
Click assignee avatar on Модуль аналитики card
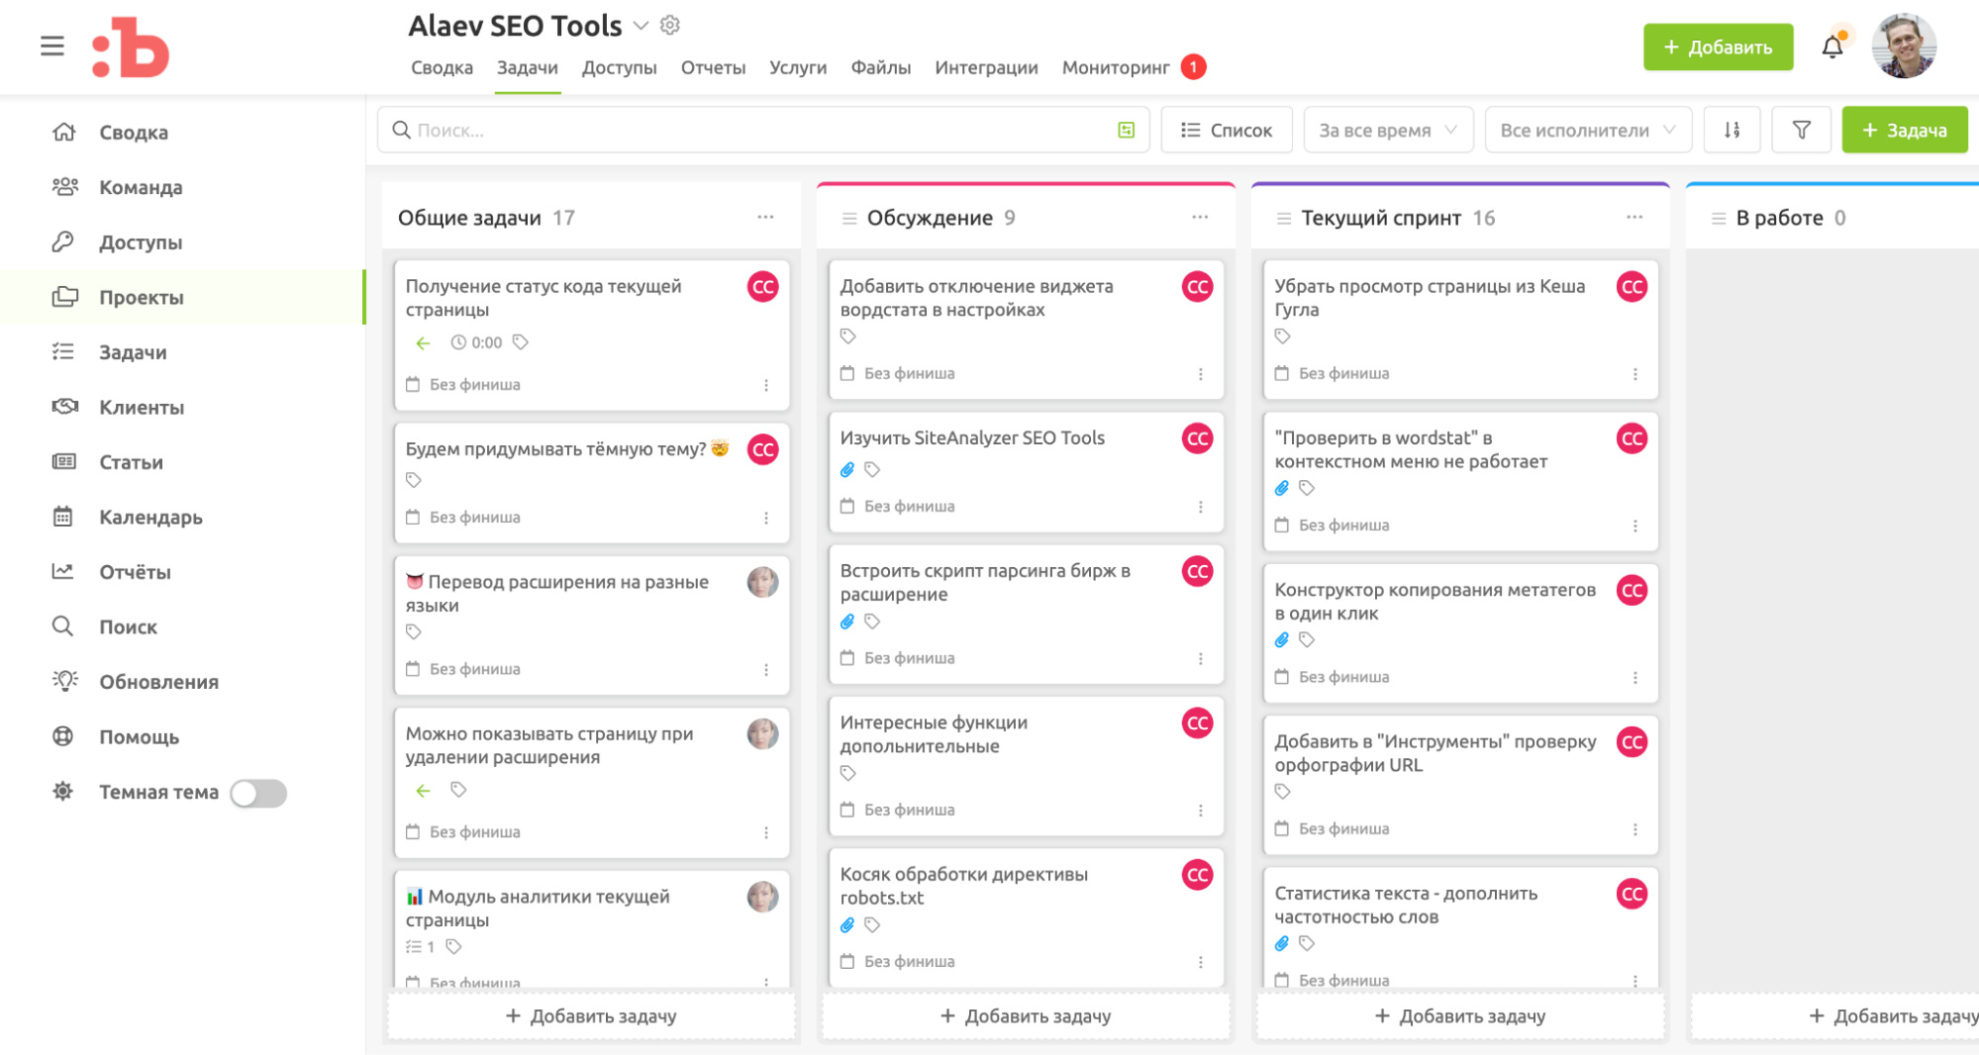tap(762, 897)
